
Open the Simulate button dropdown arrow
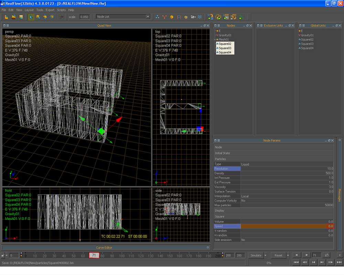[x=265, y=255]
